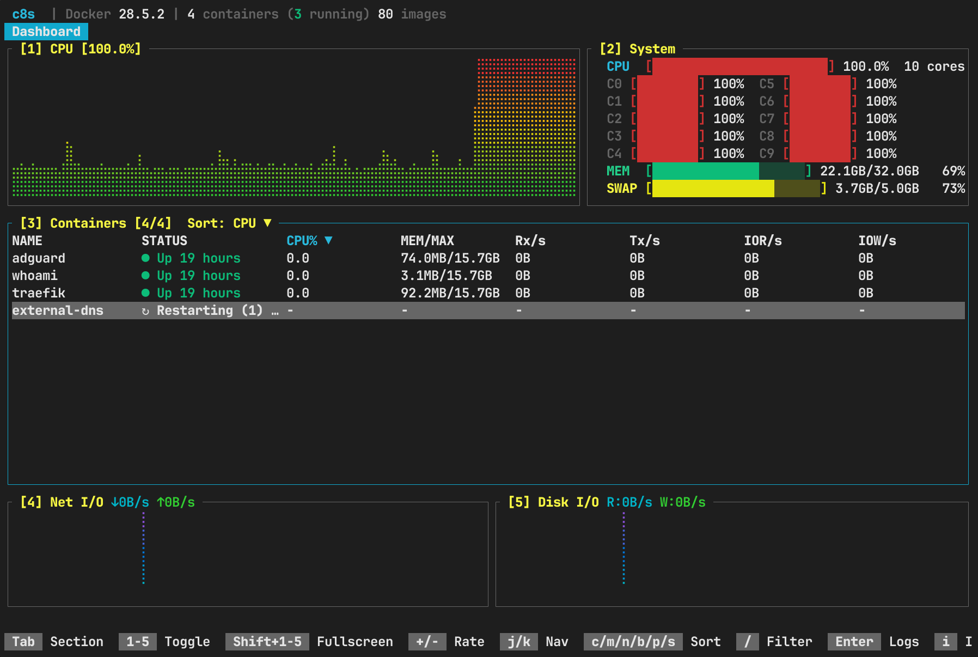This screenshot has width=978, height=657.
Task: Click the upload arrow in Net I/O header
Action: tap(161, 502)
